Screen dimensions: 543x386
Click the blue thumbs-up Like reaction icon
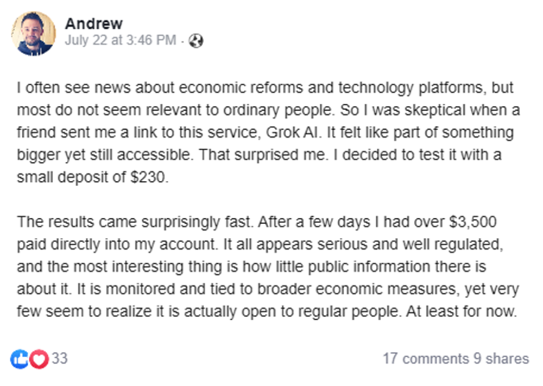(19, 359)
